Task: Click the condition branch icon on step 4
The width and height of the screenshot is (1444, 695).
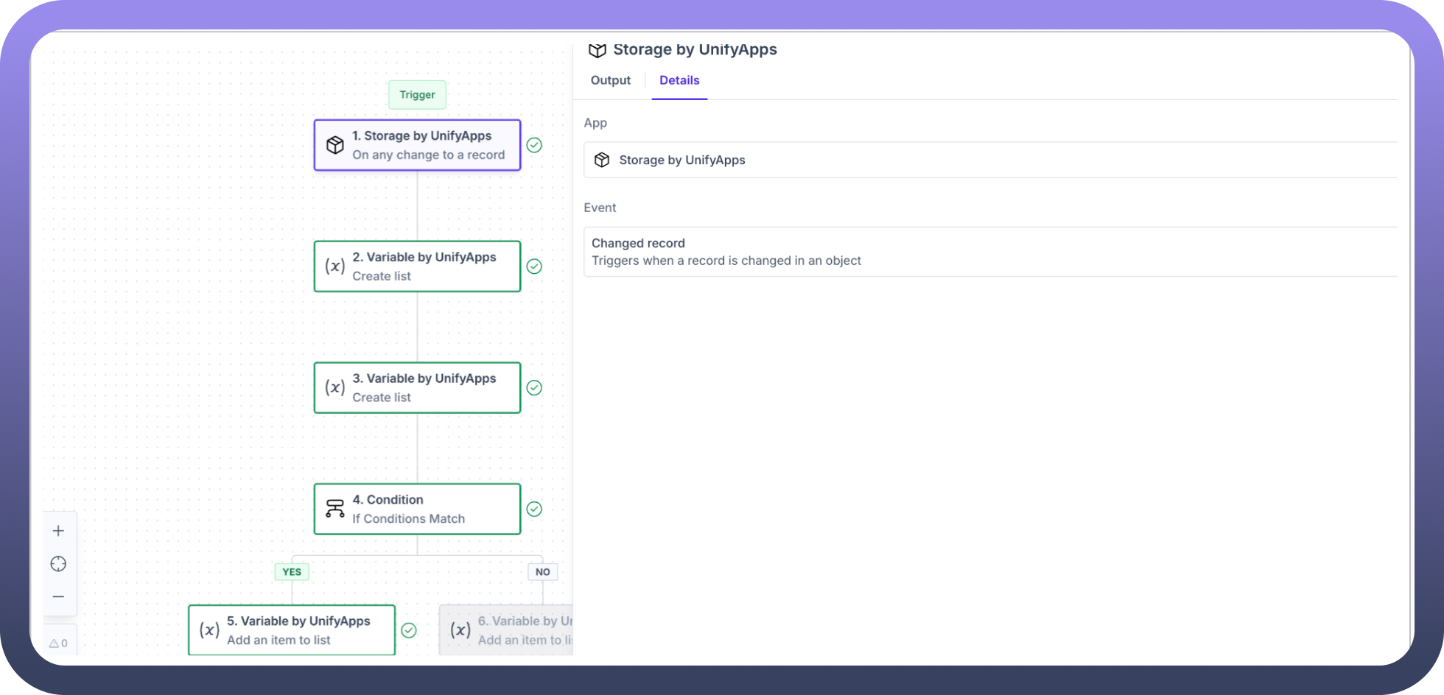Action: pos(335,509)
